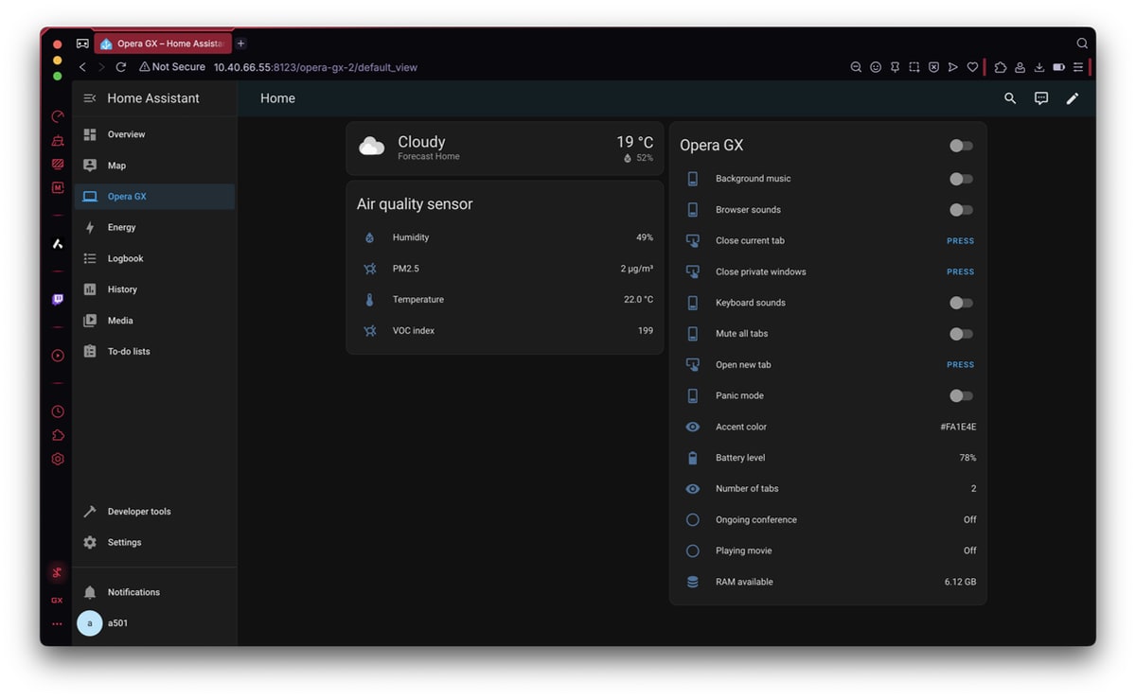Image resolution: width=1136 pixels, height=699 pixels.
Task: Reload the page in browser toolbar
Action: [121, 67]
